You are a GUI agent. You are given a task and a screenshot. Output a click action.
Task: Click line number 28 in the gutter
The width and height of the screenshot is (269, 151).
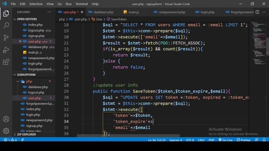(x=66, y=85)
